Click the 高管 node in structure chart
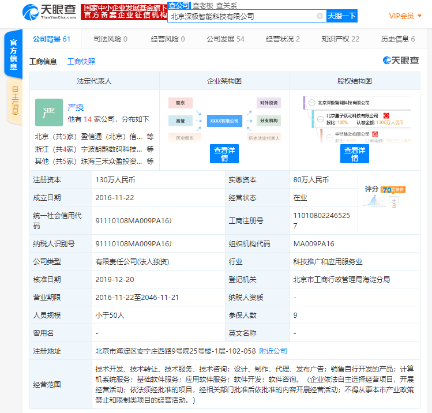 click(181, 121)
